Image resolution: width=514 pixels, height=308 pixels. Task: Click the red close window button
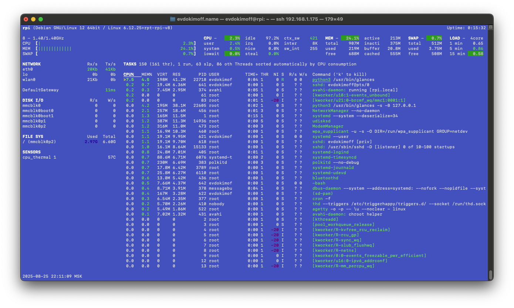click(26, 19)
